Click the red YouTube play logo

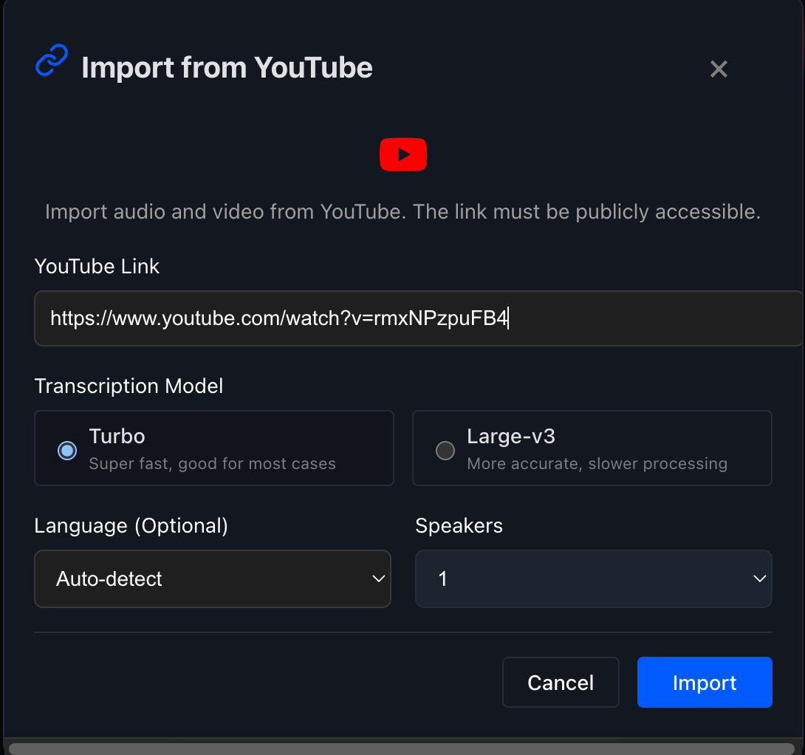pos(402,154)
